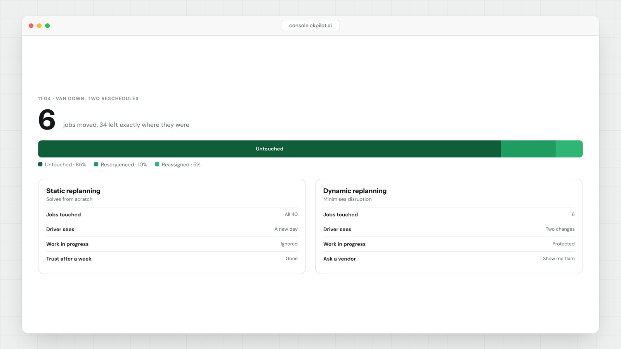Click the 'Ignored' value
621x349 pixels.
tap(289, 244)
